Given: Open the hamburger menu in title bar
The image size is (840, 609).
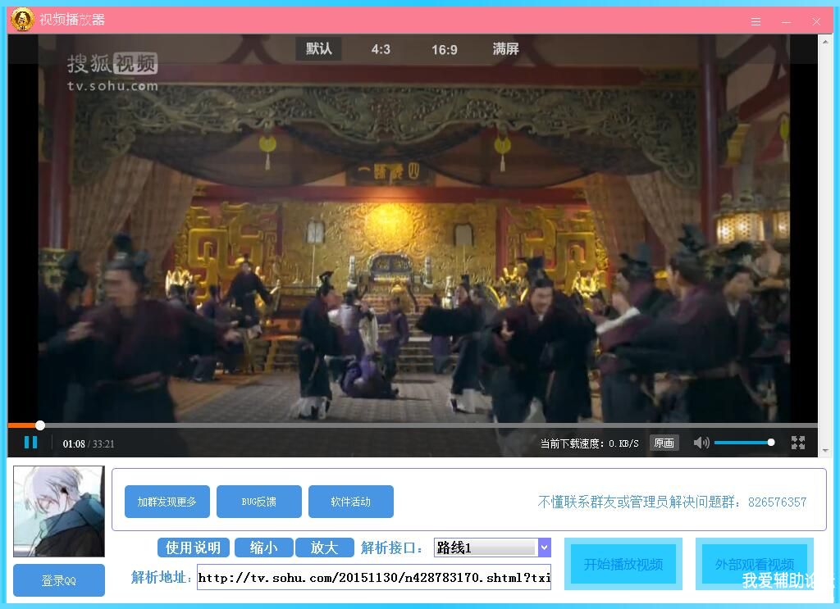Looking at the screenshot, I should (x=756, y=21).
